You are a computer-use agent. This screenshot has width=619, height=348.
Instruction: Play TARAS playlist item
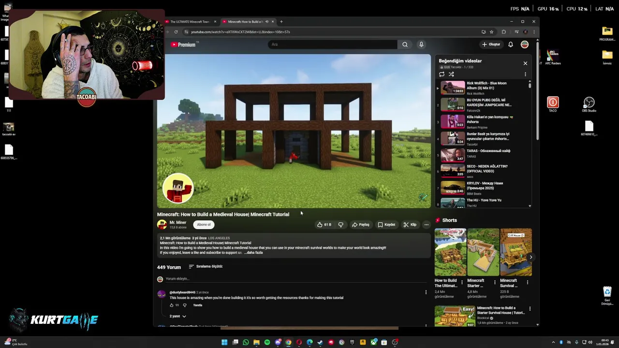pos(484,155)
